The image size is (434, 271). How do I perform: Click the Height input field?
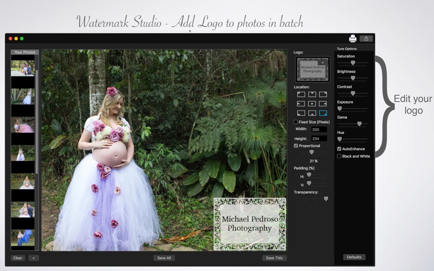click(x=319, y=139)
